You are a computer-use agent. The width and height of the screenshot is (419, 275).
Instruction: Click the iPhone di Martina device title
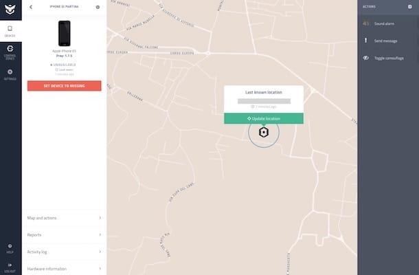[x=64, y=7]
